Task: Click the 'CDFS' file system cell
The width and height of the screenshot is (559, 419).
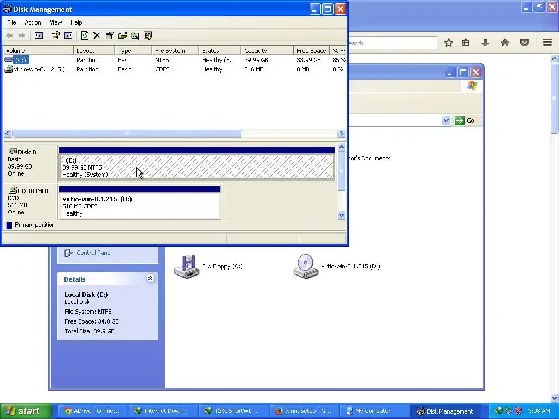Action: (162, 69)
